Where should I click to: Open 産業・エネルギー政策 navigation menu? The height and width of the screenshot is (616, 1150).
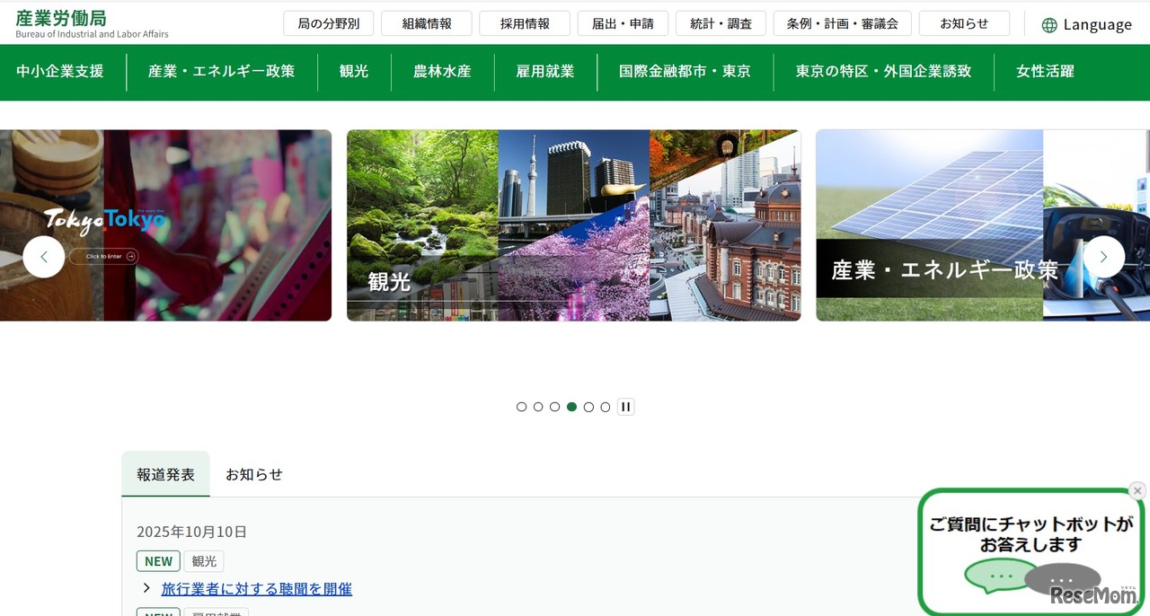[x=222, y=71]
